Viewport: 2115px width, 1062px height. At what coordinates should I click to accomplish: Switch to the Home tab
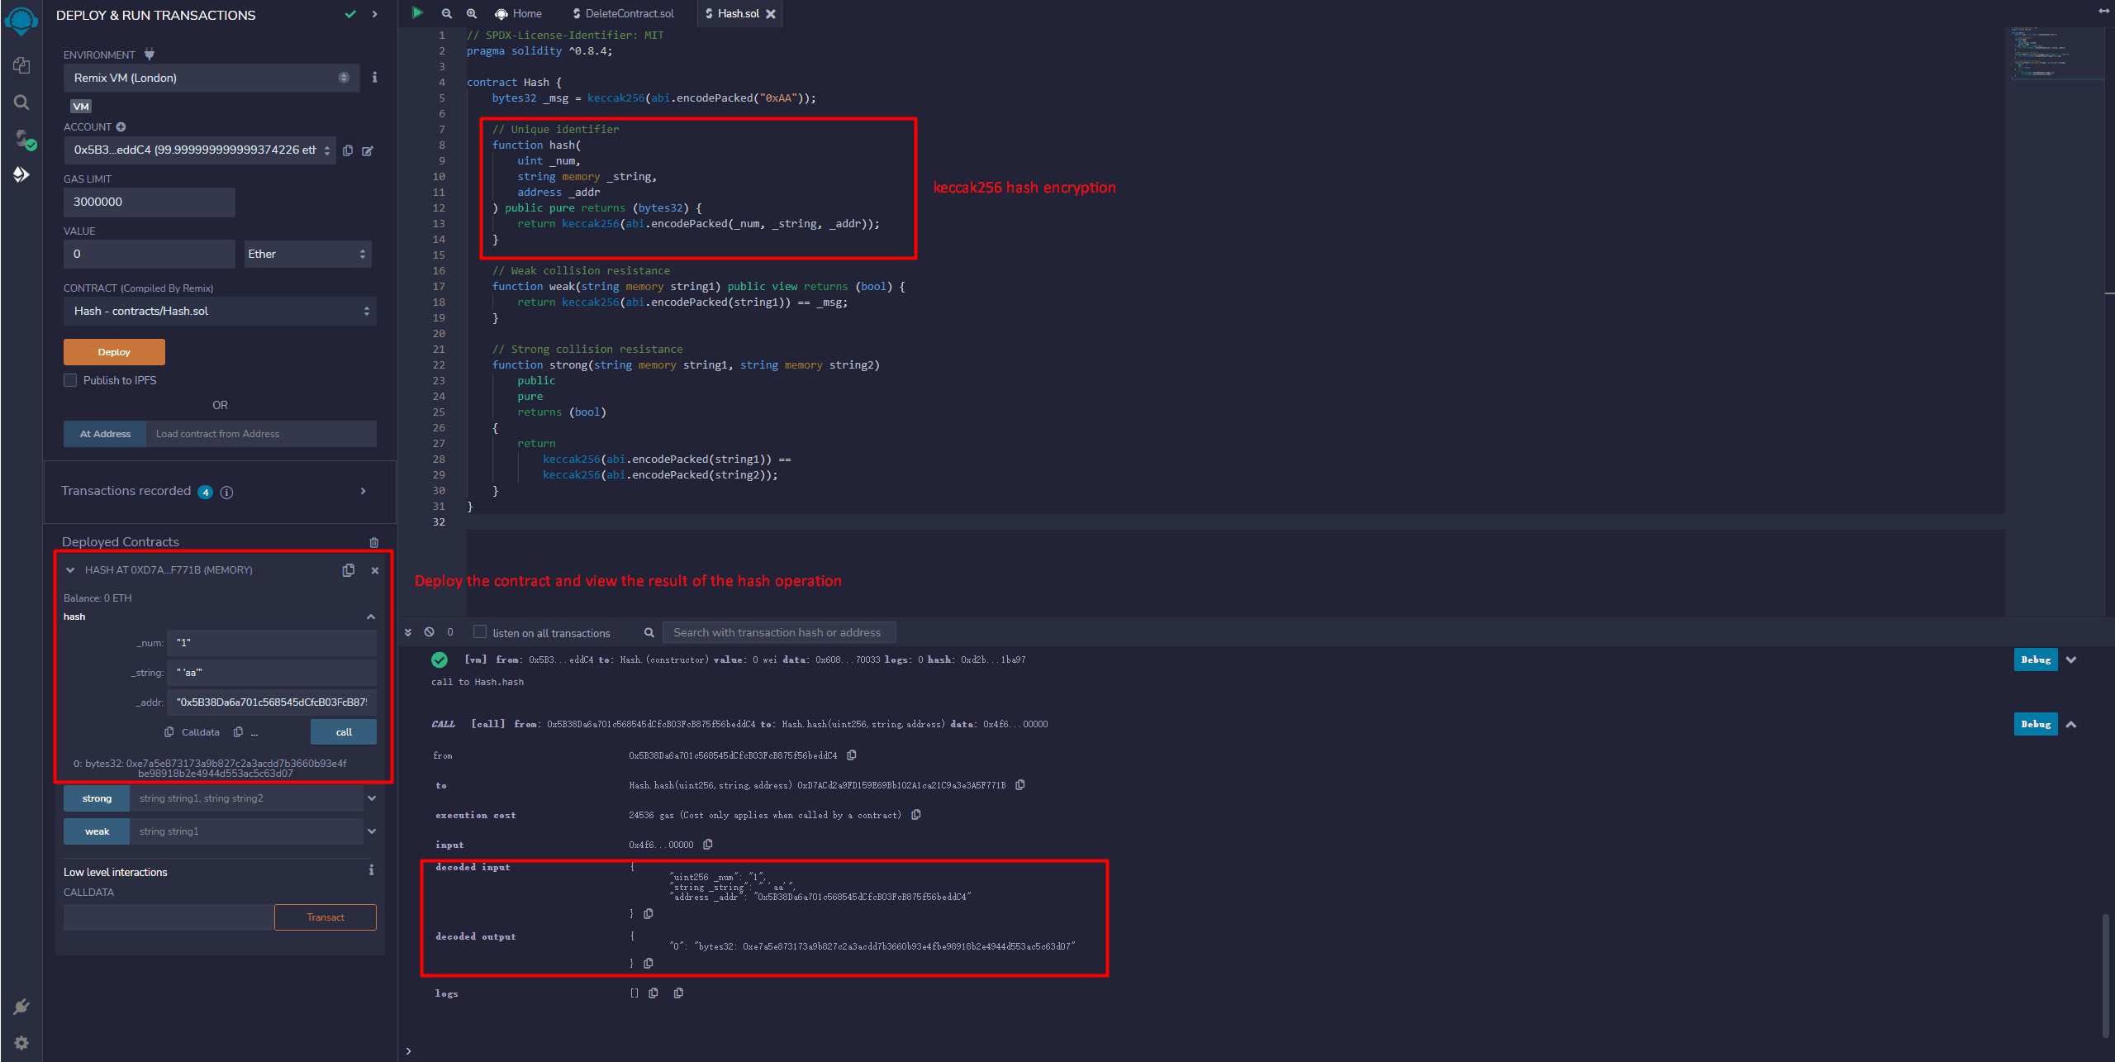tap(518, 13)
